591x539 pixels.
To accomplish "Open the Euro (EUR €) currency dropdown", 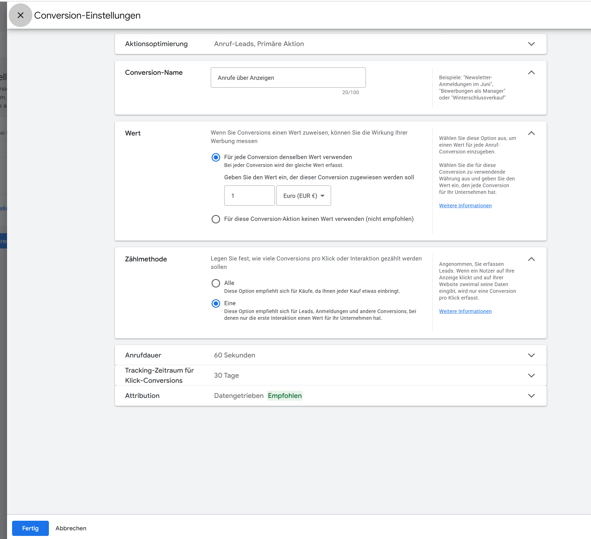I will (304, 196).
